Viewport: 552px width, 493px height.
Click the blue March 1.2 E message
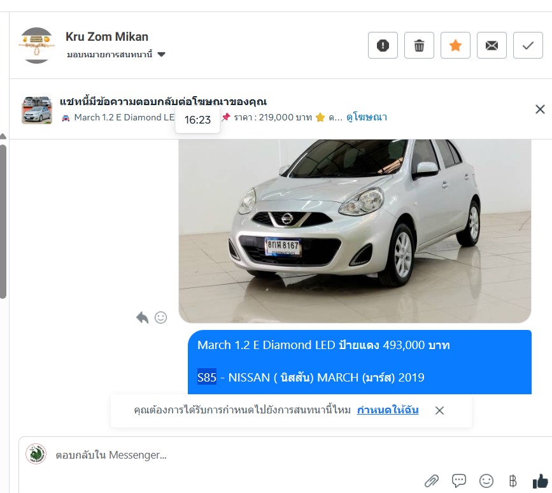(360, 362)
